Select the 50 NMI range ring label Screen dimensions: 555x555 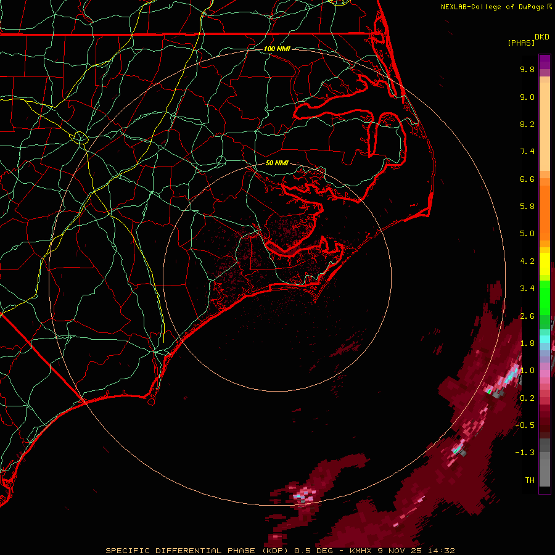(277, 163)
